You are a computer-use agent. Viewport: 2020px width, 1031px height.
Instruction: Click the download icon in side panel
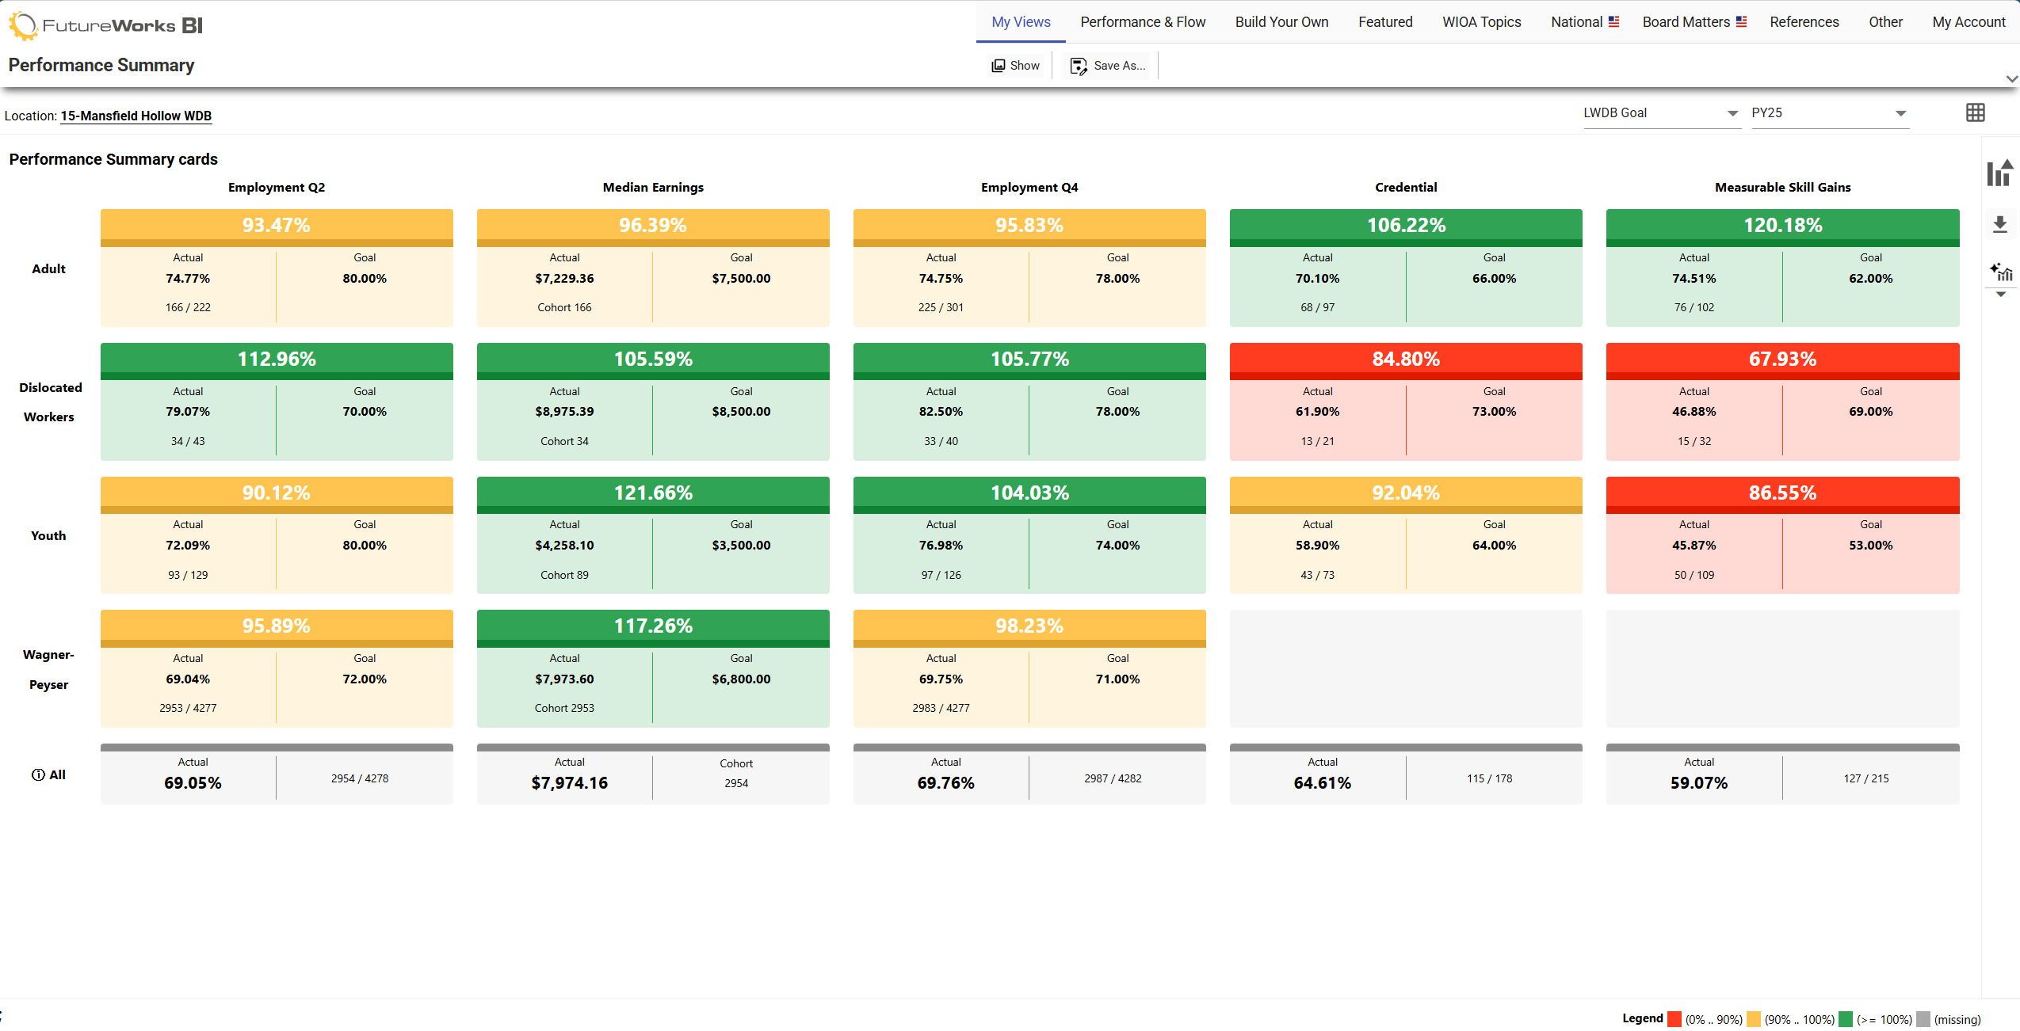coord(2000,225)
